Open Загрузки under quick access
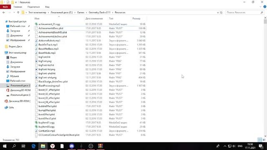The width and height of the screenshot is (267, 150). [x=15, y=31]
